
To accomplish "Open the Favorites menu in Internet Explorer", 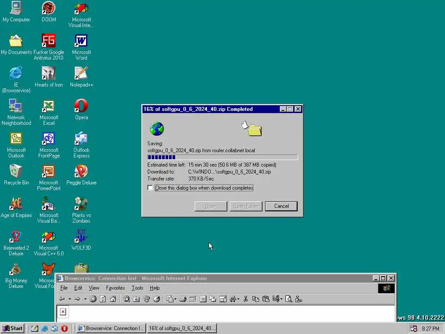I will tap(115, 288).
